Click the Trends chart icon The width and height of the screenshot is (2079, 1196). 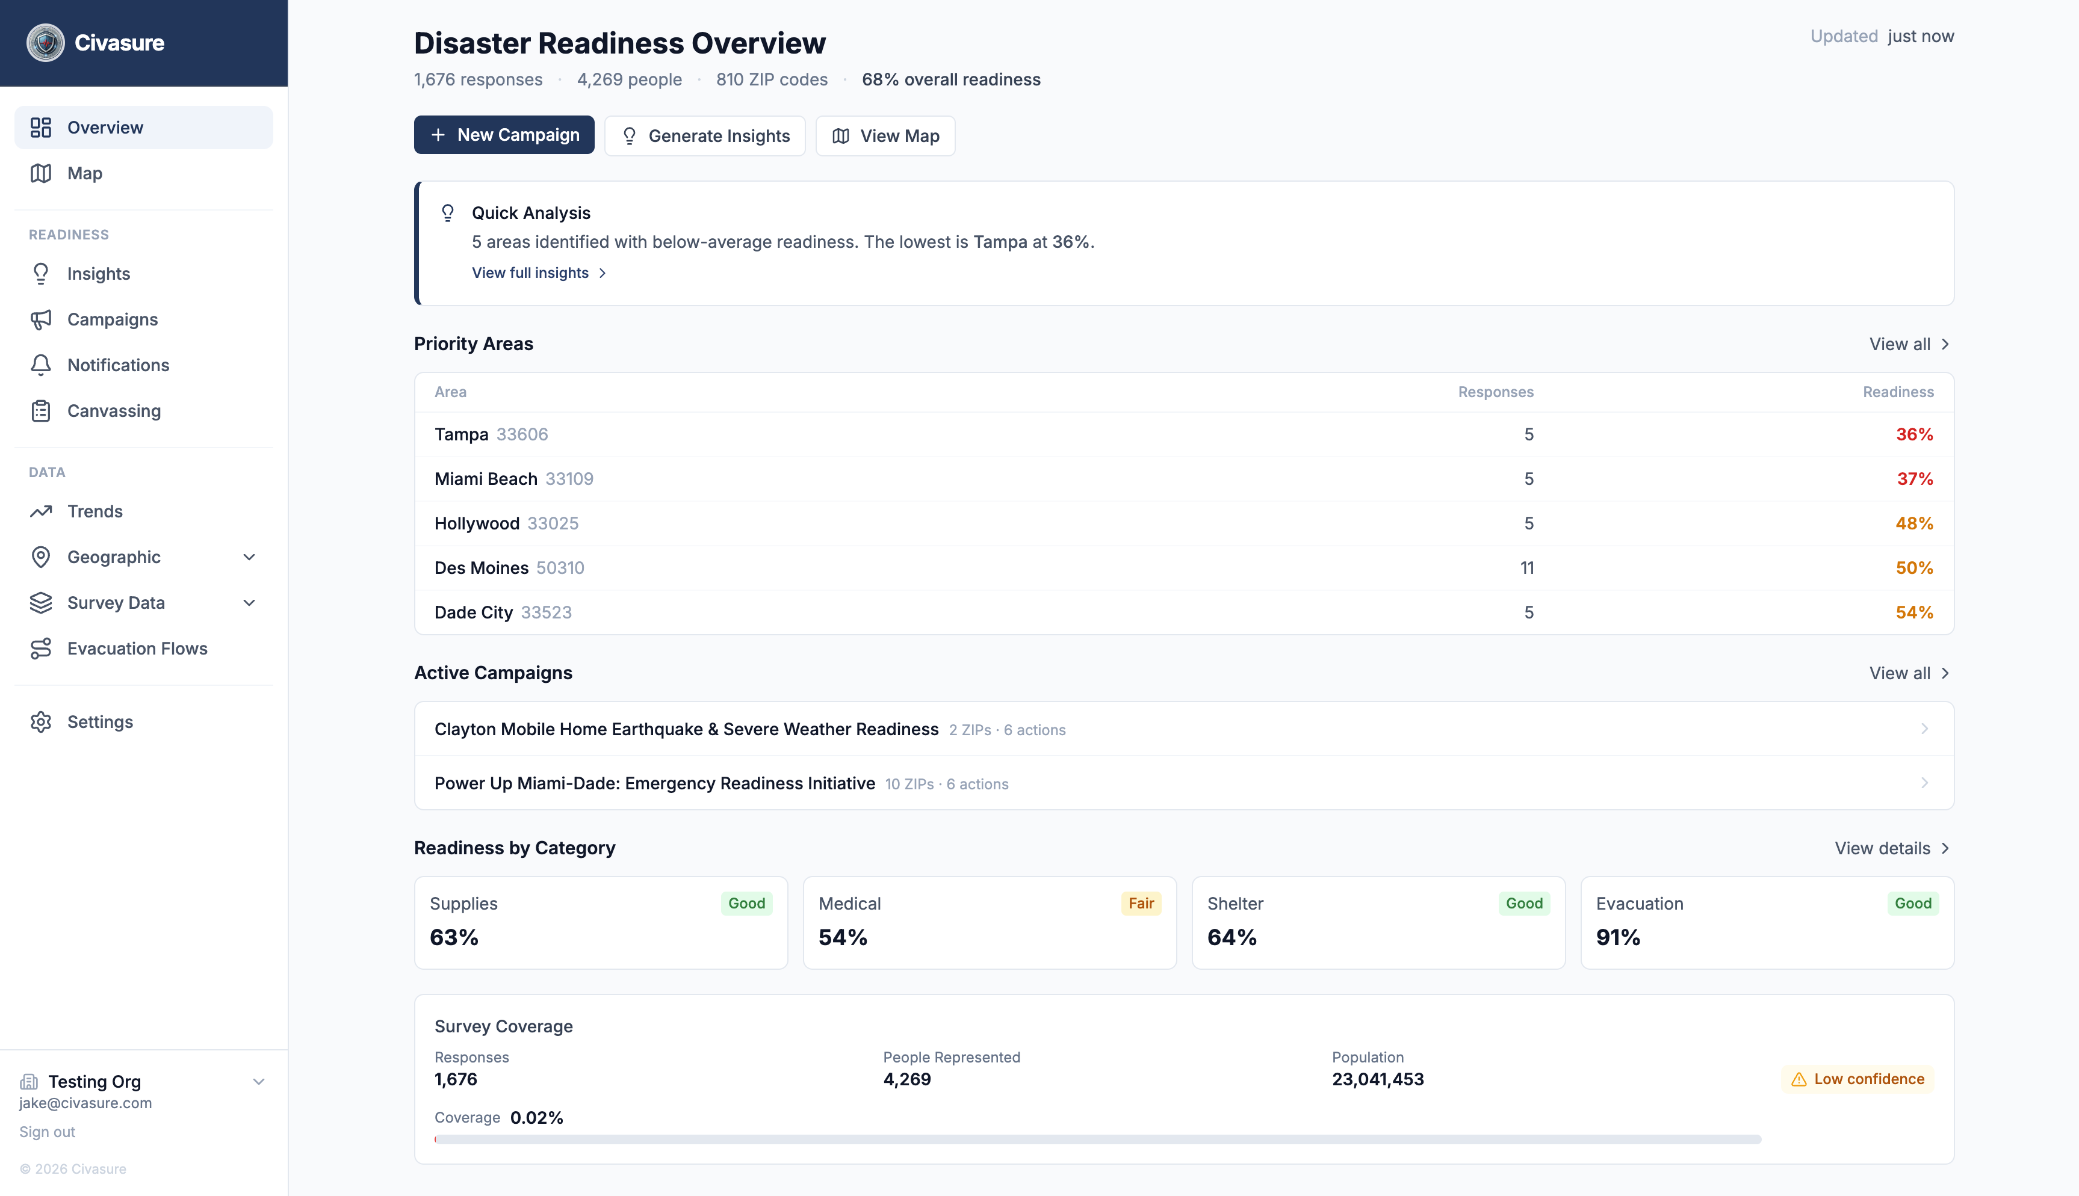42,511
